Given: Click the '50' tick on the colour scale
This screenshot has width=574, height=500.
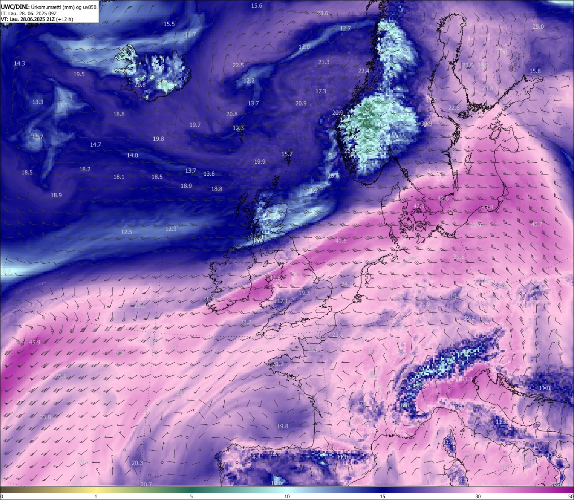Looking at the screenshot, I should tap(570, 496).
